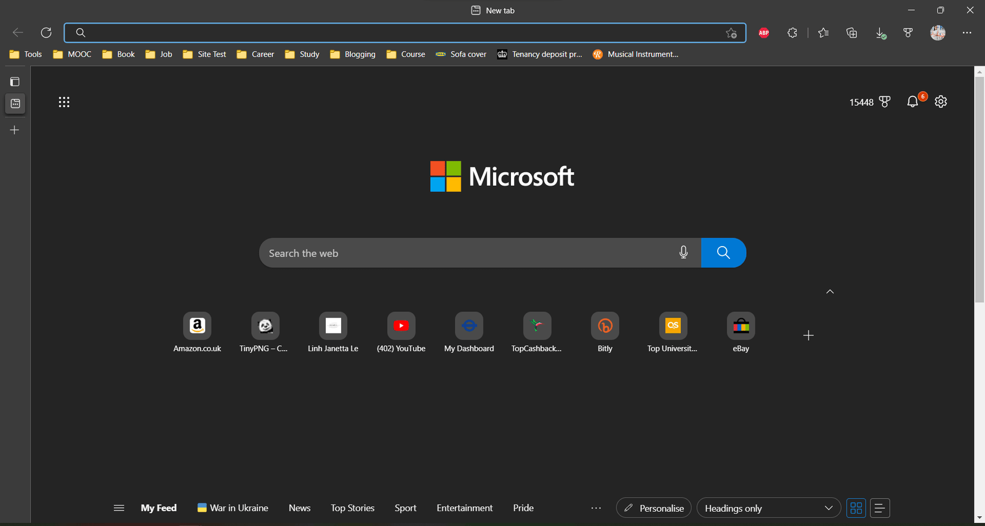Open the app launcher grid icon
This screenshot has width=985, height=526.
click(64, 102)
